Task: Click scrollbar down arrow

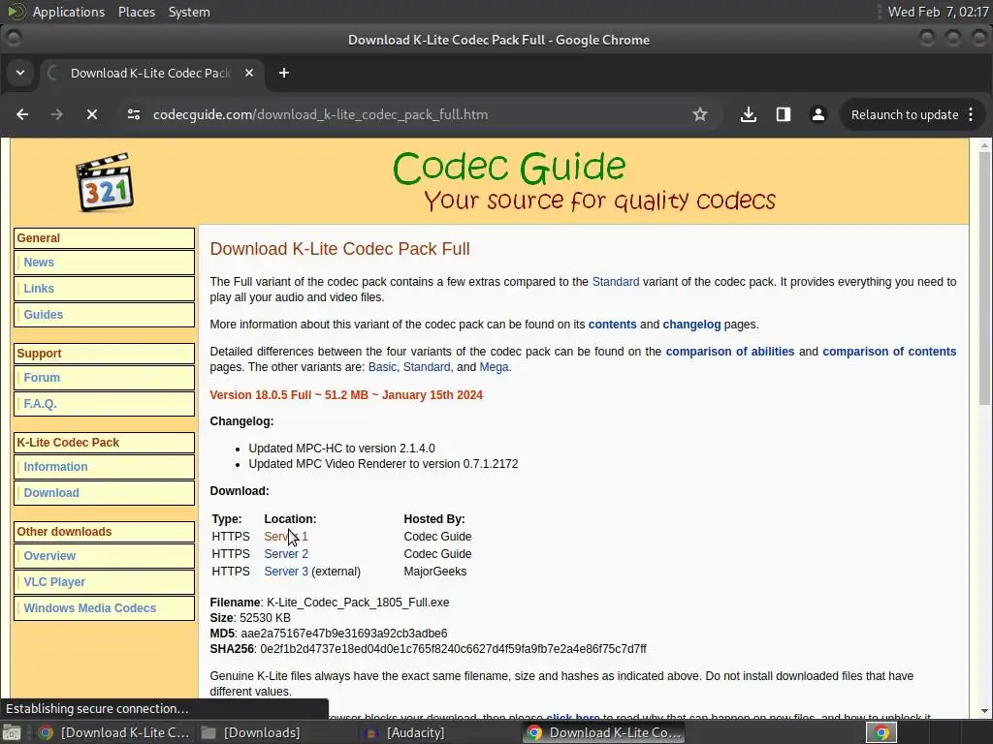Action: click(x=984, y=711)
